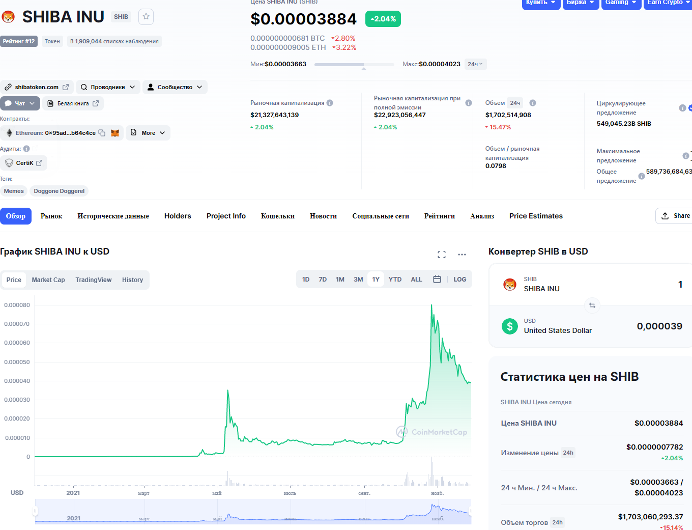Set chart range to 1M

(340, 280)
